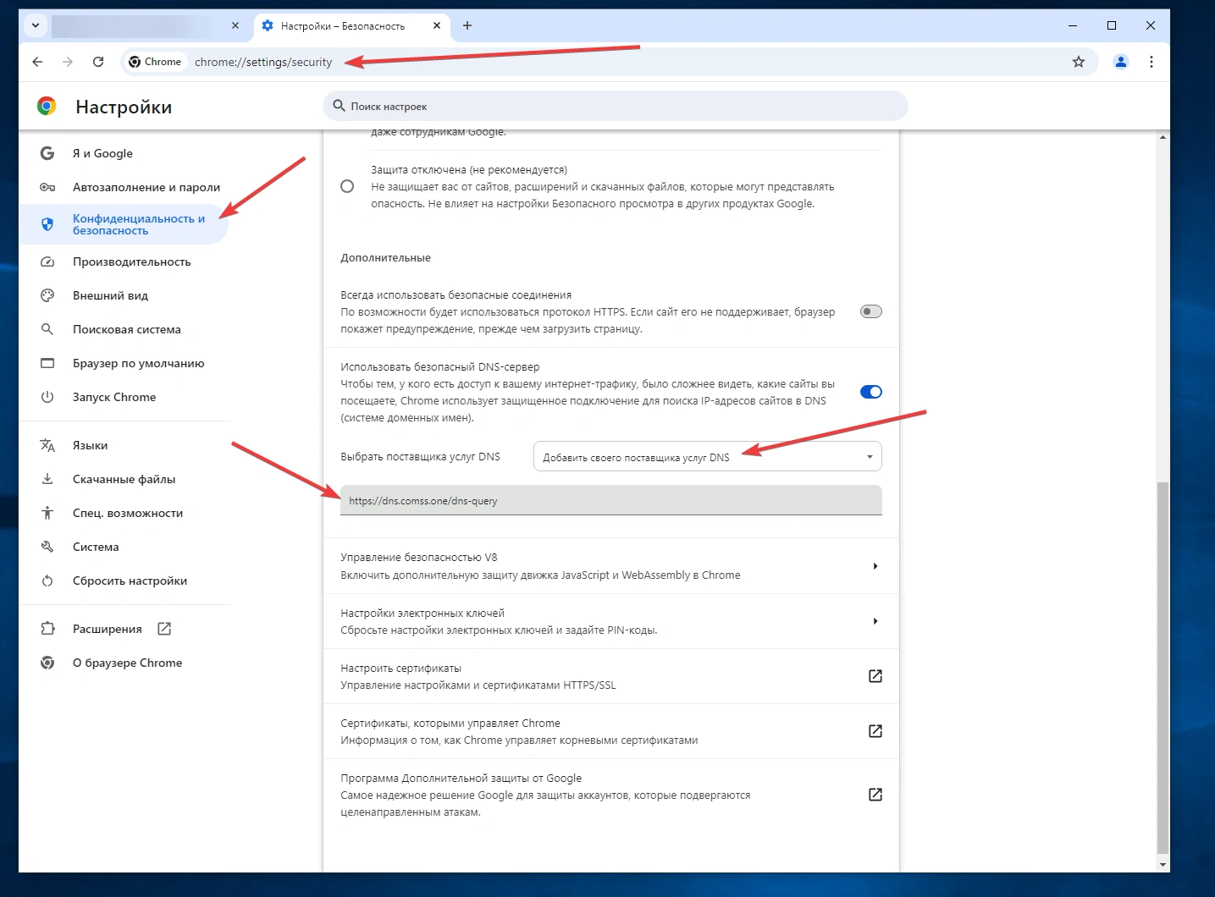Image resolution: width=1215 pixels, height=897 pixels.
Task: Expand Настройки электронных ключей arrow
Action: (x=875, y=621)
